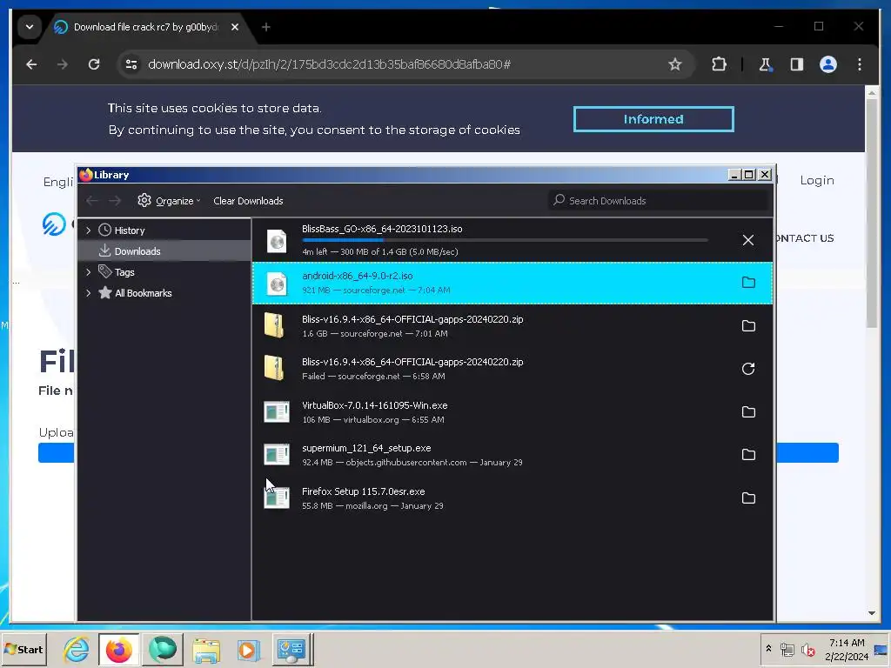Screen dimensions: 891x668
Task: Click the Library forward arrow
Action: click(115, 201)
